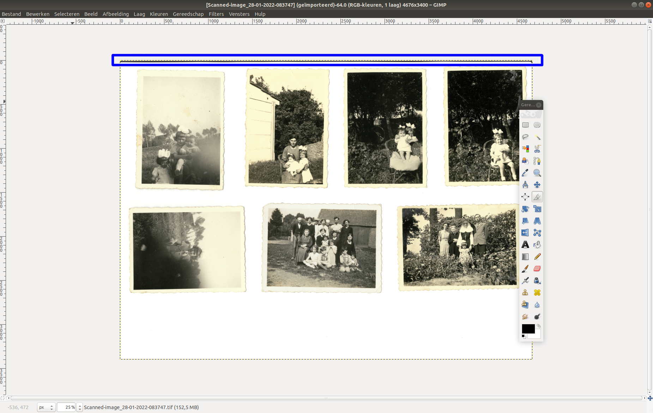
Task: Select the Fuzzy Select magic wand tool
Action: pyautogui.click(x=537, y=137)
